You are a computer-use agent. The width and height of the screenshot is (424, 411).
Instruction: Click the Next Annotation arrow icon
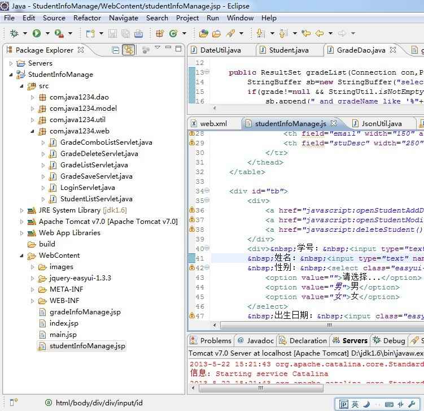coord(260,33)
